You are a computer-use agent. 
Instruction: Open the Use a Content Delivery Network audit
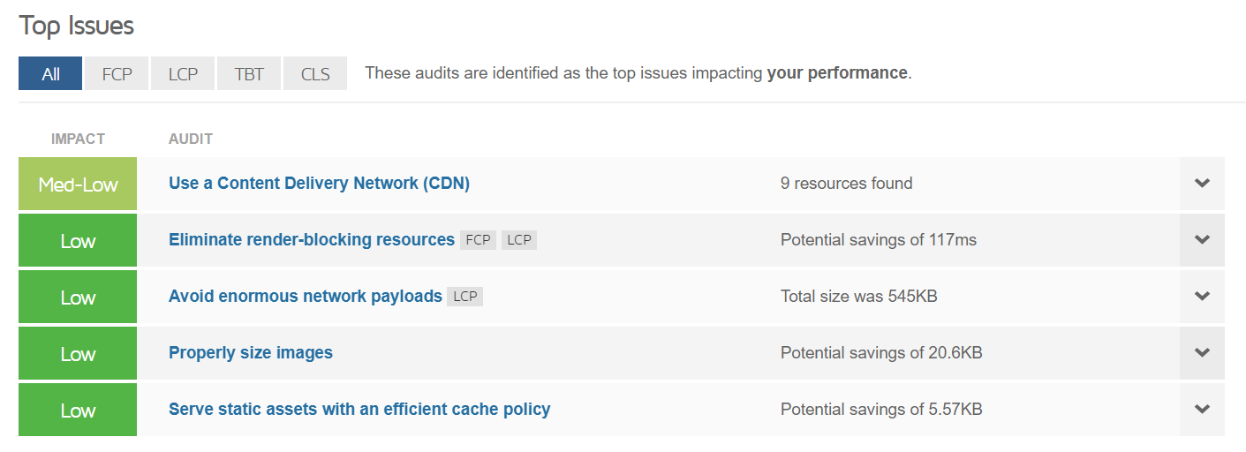pos(319,184)
